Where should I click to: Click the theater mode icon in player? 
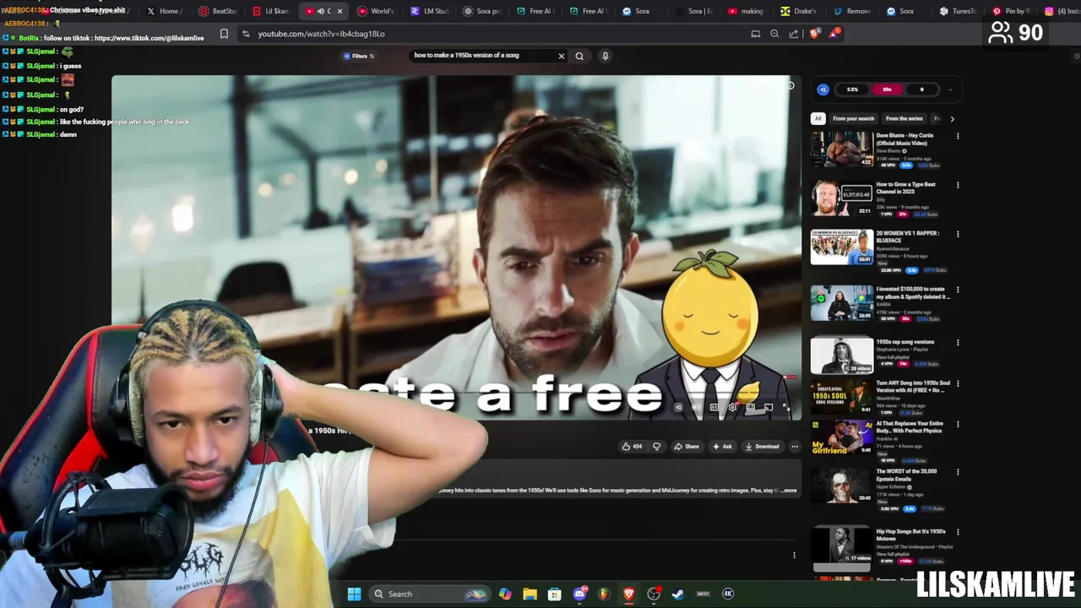(x=750, y=407)
